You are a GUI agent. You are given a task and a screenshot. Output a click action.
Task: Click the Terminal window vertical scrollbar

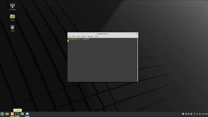[138, 60]
